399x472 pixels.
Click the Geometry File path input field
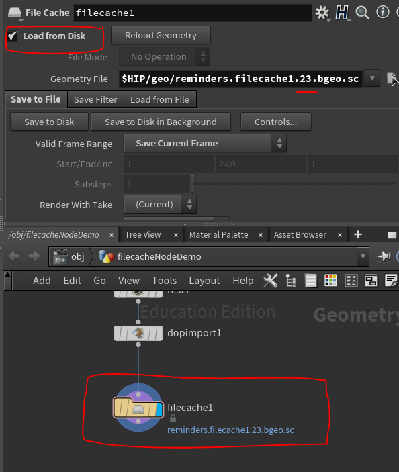(x=240, y=79)
